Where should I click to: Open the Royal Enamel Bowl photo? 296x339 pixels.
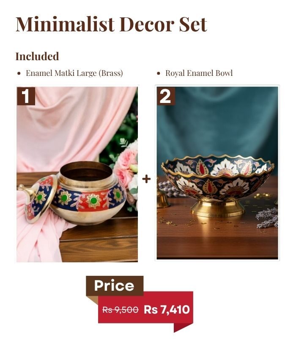pyautogui.click(x=217, y=173)
